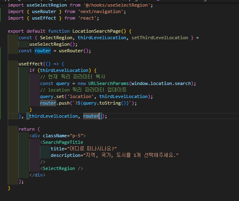The image size is (239, 201).
Task: Click the return keyword
Action: tap(27, 129)
